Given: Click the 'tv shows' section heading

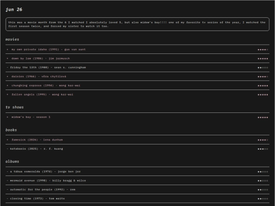Looking at the screenshot, I should pos(15,107).
